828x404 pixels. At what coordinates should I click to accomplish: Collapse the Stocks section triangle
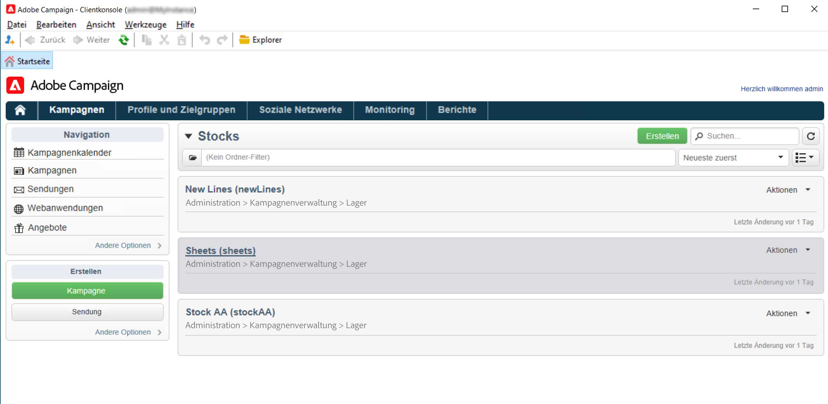point(189,136)
